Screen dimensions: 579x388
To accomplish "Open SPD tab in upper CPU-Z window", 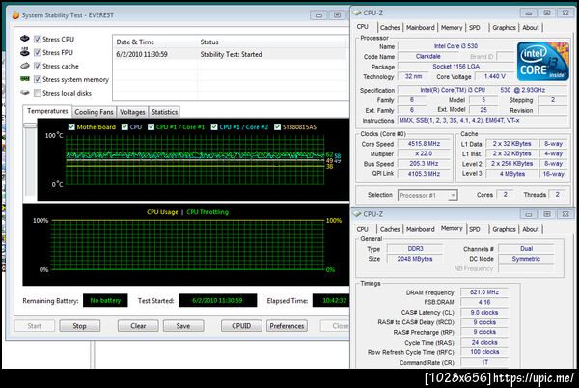I will tap(475, 28).
